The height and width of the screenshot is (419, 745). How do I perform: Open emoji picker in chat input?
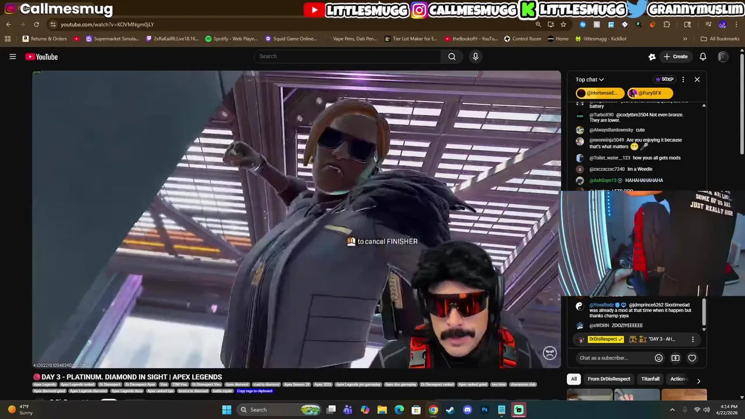pos(659,358)
